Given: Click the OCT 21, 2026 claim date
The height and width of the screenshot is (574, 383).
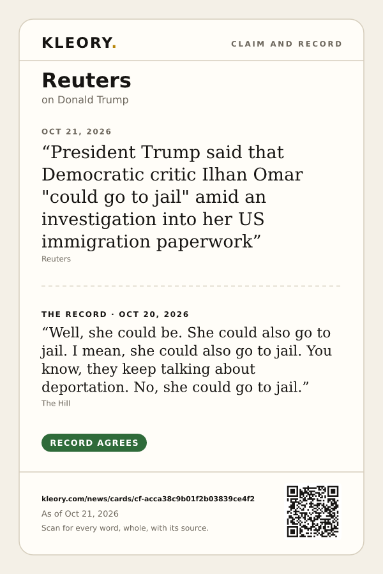Looking at the screenshot, I should (x=76, y=131).
